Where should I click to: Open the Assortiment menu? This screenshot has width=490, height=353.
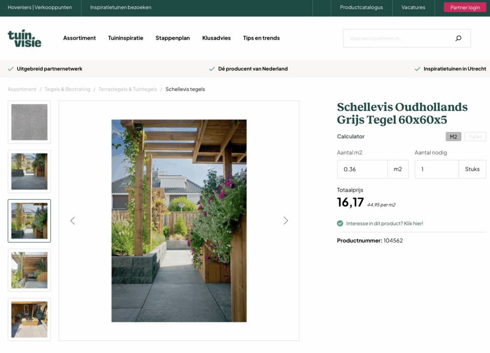pyautogui.click(x=79, y=38)
